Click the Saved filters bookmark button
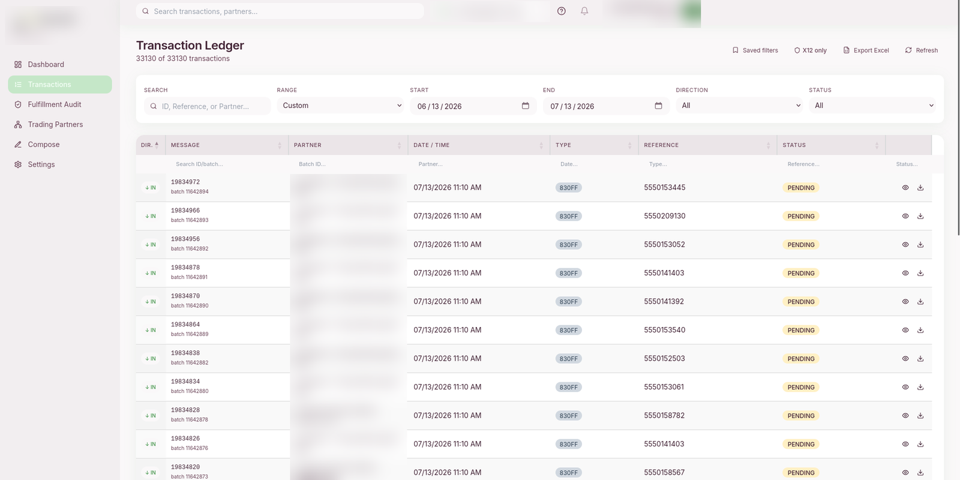The width and height of the screenshot is (960, 480). 755,50
